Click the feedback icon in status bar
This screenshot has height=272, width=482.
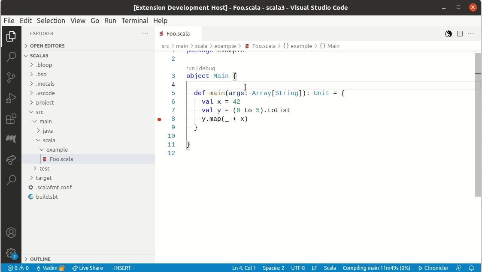458,268
